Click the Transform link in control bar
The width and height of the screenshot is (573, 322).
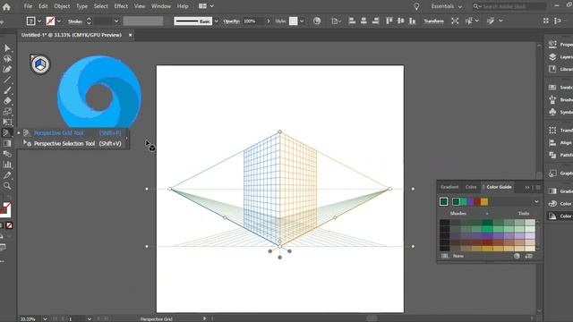coord(433,21)
